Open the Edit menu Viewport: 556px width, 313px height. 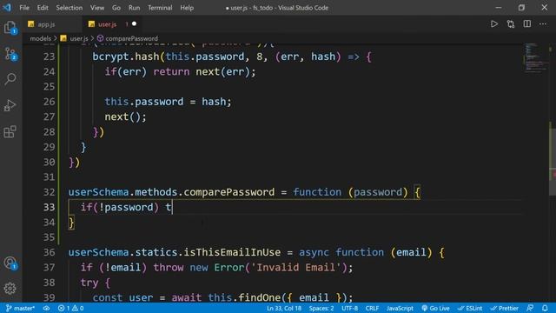pos(43,8)
